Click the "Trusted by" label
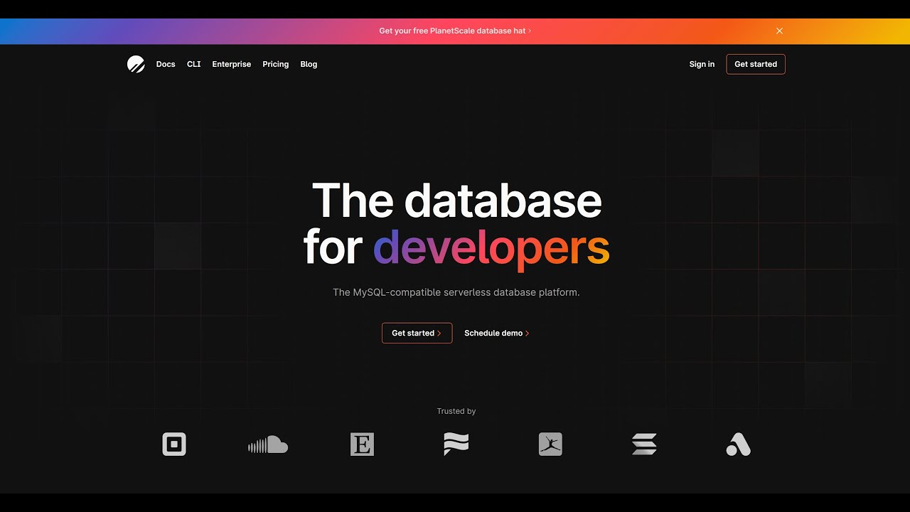The image size is (910, 512). click(456, 411)
